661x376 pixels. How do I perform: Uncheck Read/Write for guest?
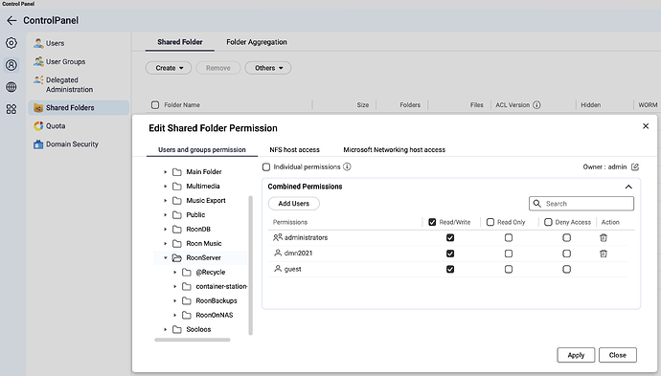pos(450,269)
